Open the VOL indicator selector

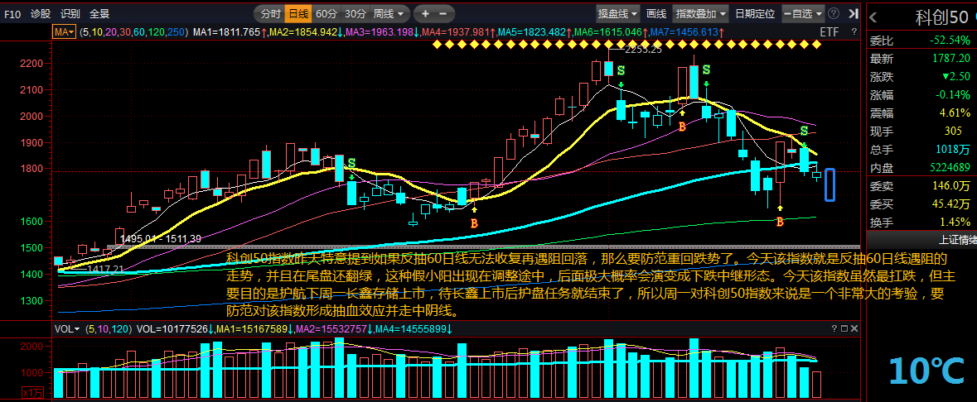pos(67,328)
